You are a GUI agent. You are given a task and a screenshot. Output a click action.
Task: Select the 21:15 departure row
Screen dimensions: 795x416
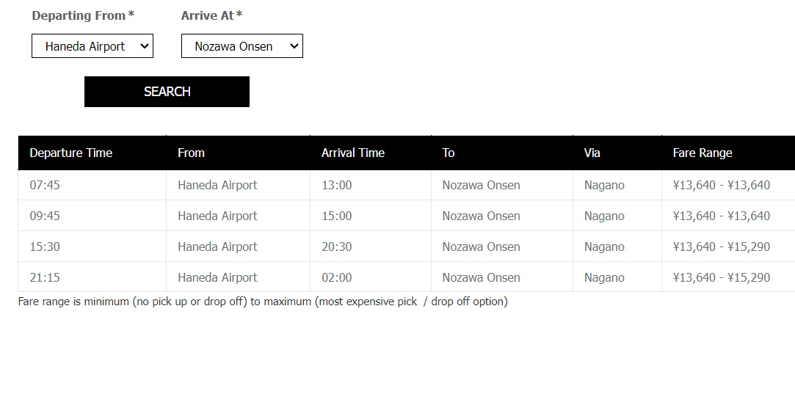407,277
